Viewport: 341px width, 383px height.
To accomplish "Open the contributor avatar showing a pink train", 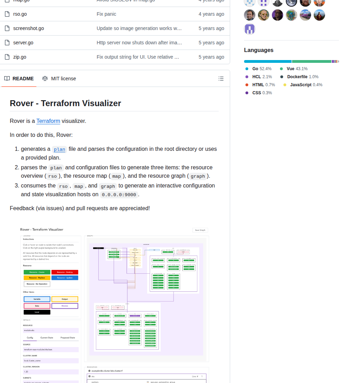I will [x=305, y=15].
